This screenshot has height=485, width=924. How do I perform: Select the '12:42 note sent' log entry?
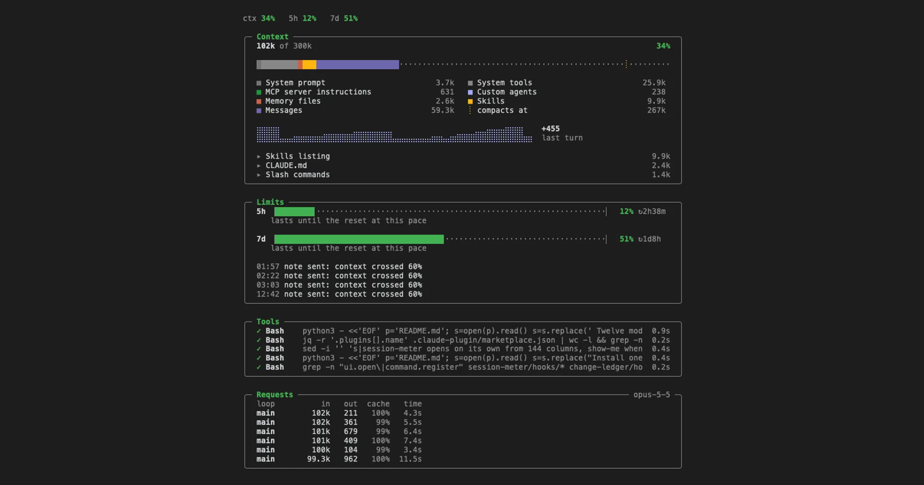tap(339, 294)
